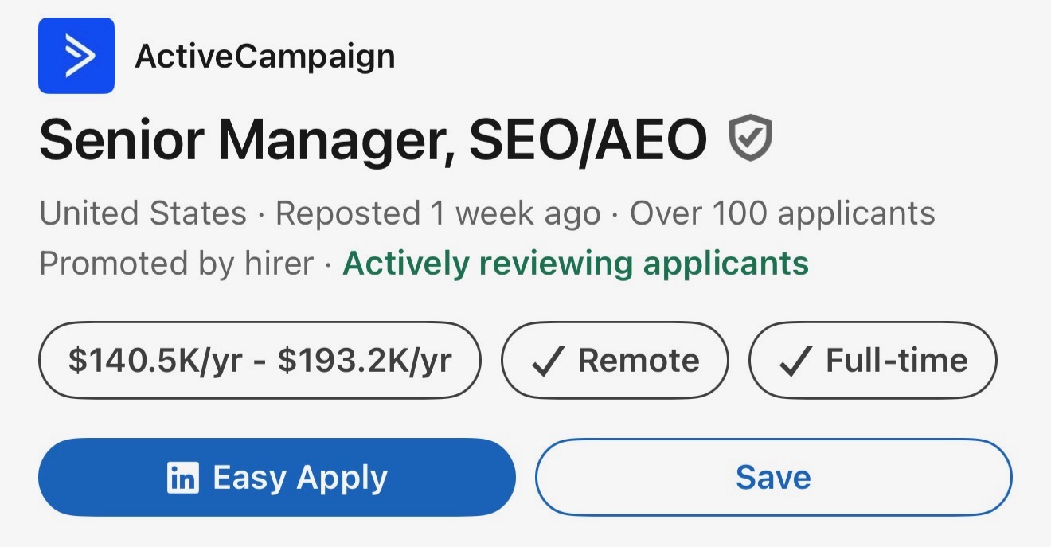Click the LinkedIn 'in' icon on Easy Apply
The image size is (1051, 547).
tap(183, 478)
